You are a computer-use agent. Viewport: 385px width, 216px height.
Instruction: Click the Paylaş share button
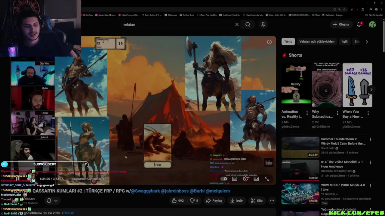point(214,201)
